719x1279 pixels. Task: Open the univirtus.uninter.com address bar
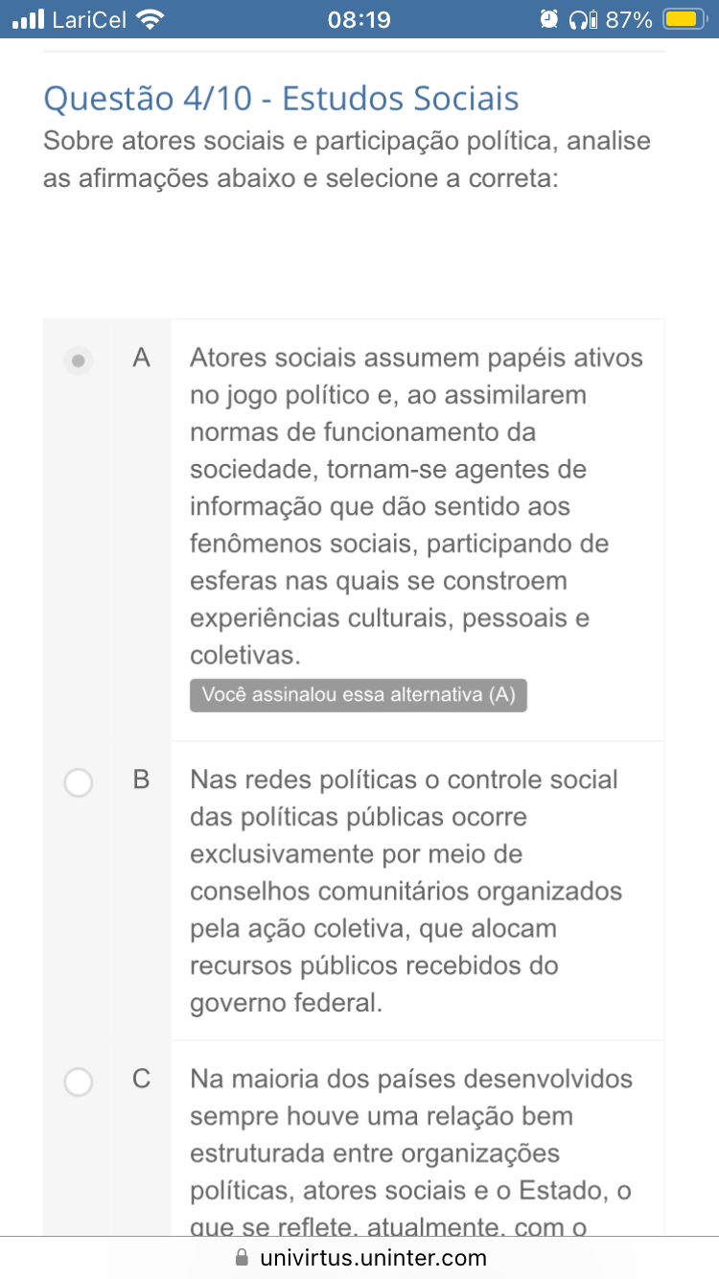coord(359,1257)
